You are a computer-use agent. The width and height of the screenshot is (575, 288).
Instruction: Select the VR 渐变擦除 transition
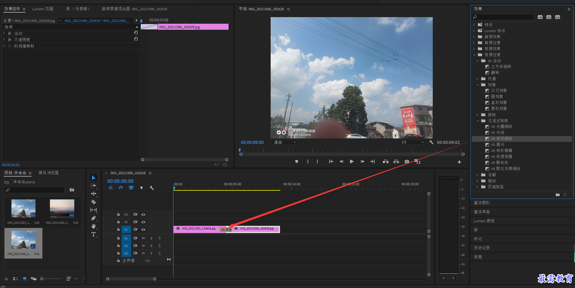click(501, 139)
